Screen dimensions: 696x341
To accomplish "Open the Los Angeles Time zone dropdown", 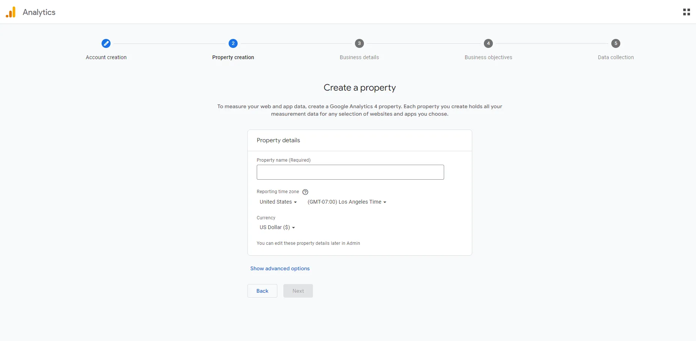I will pos(346,202).
